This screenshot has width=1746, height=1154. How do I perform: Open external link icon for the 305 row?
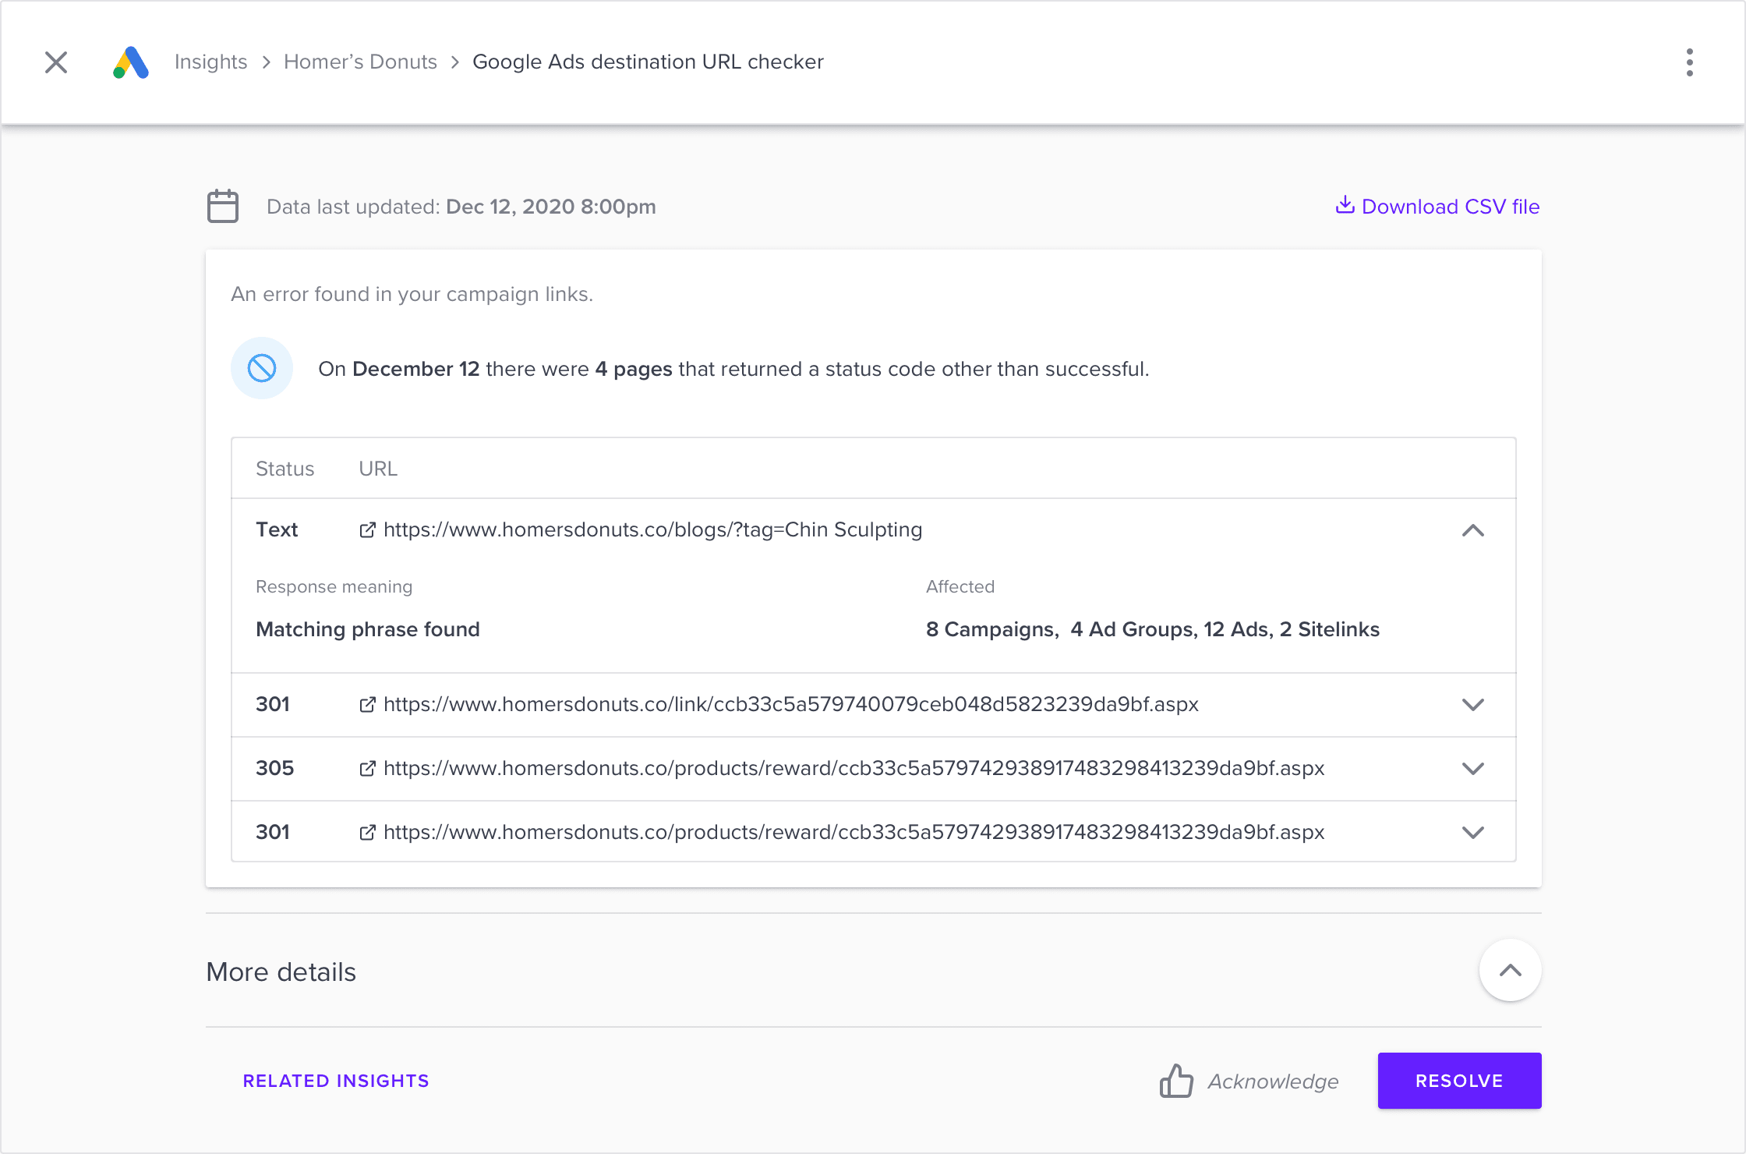tap(367, 769)
